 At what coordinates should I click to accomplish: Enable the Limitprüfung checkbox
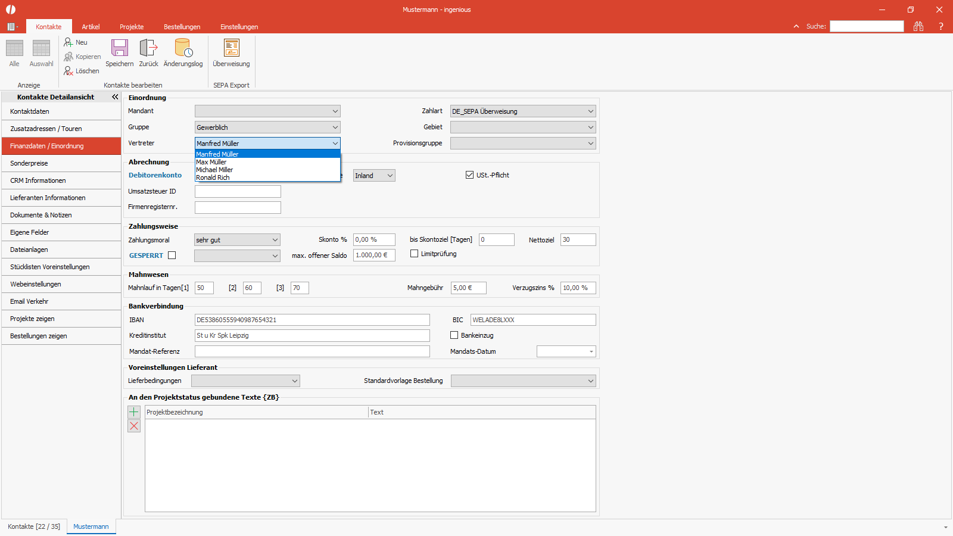(414, 254)
